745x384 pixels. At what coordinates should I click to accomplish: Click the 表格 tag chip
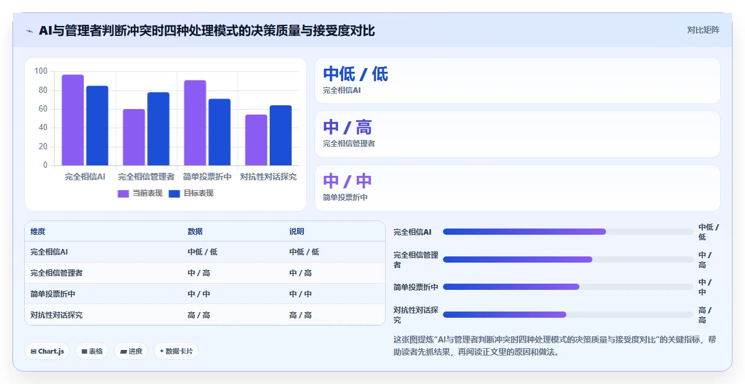(92, 351)
